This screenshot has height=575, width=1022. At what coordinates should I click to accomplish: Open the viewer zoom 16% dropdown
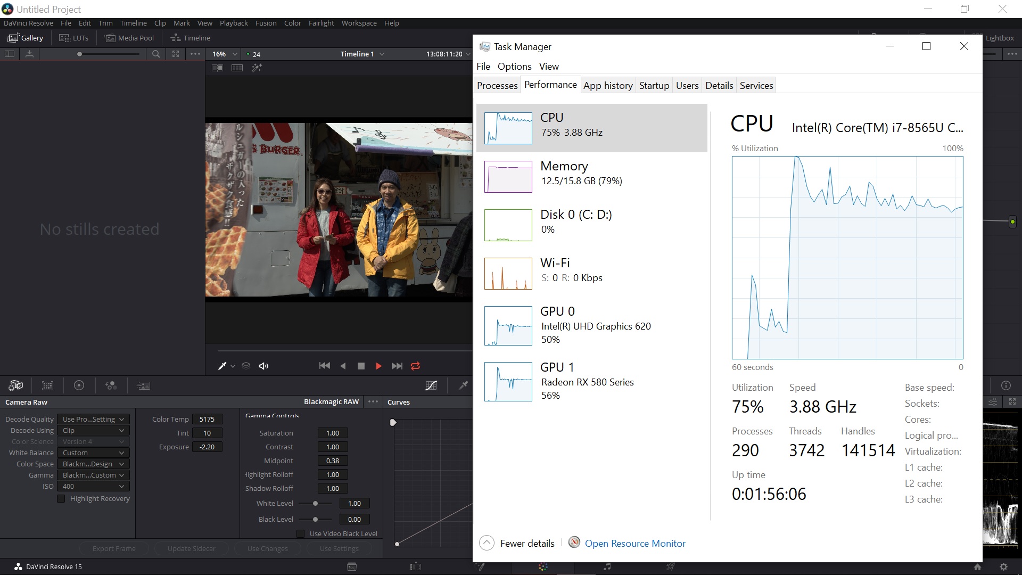[224, 54]
